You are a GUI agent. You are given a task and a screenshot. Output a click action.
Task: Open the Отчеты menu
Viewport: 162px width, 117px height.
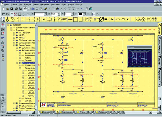pos(36,5)
